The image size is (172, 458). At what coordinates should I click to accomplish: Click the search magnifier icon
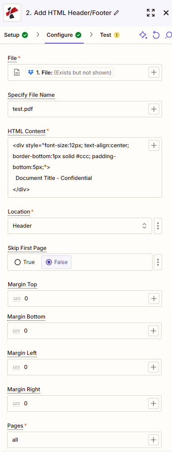coord(168,35)
